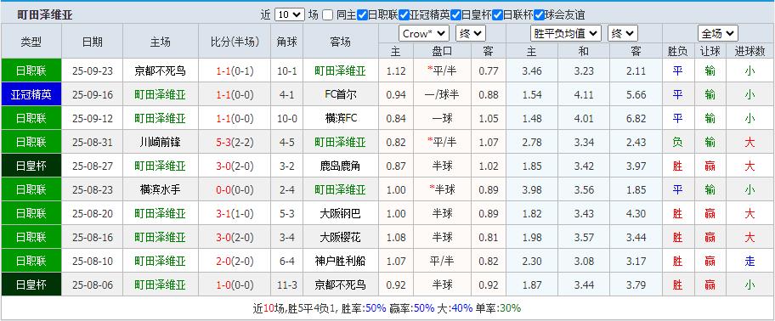
Task: Open the 终 dropdown next to 胜平负均值
Action: point(623,34)
